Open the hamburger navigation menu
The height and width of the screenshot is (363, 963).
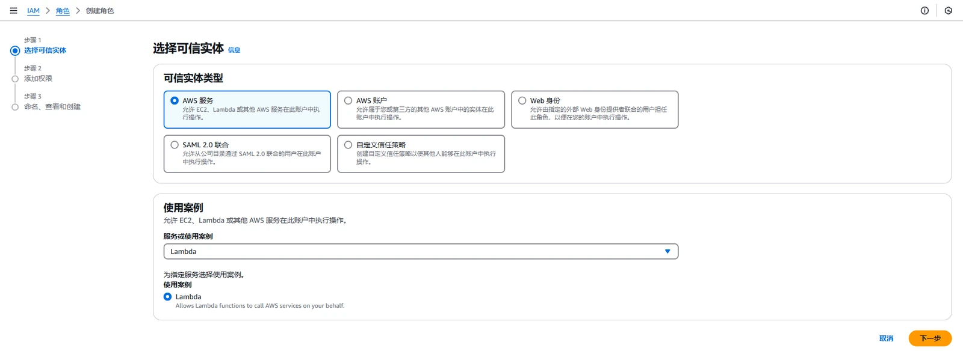pos(13,11)
